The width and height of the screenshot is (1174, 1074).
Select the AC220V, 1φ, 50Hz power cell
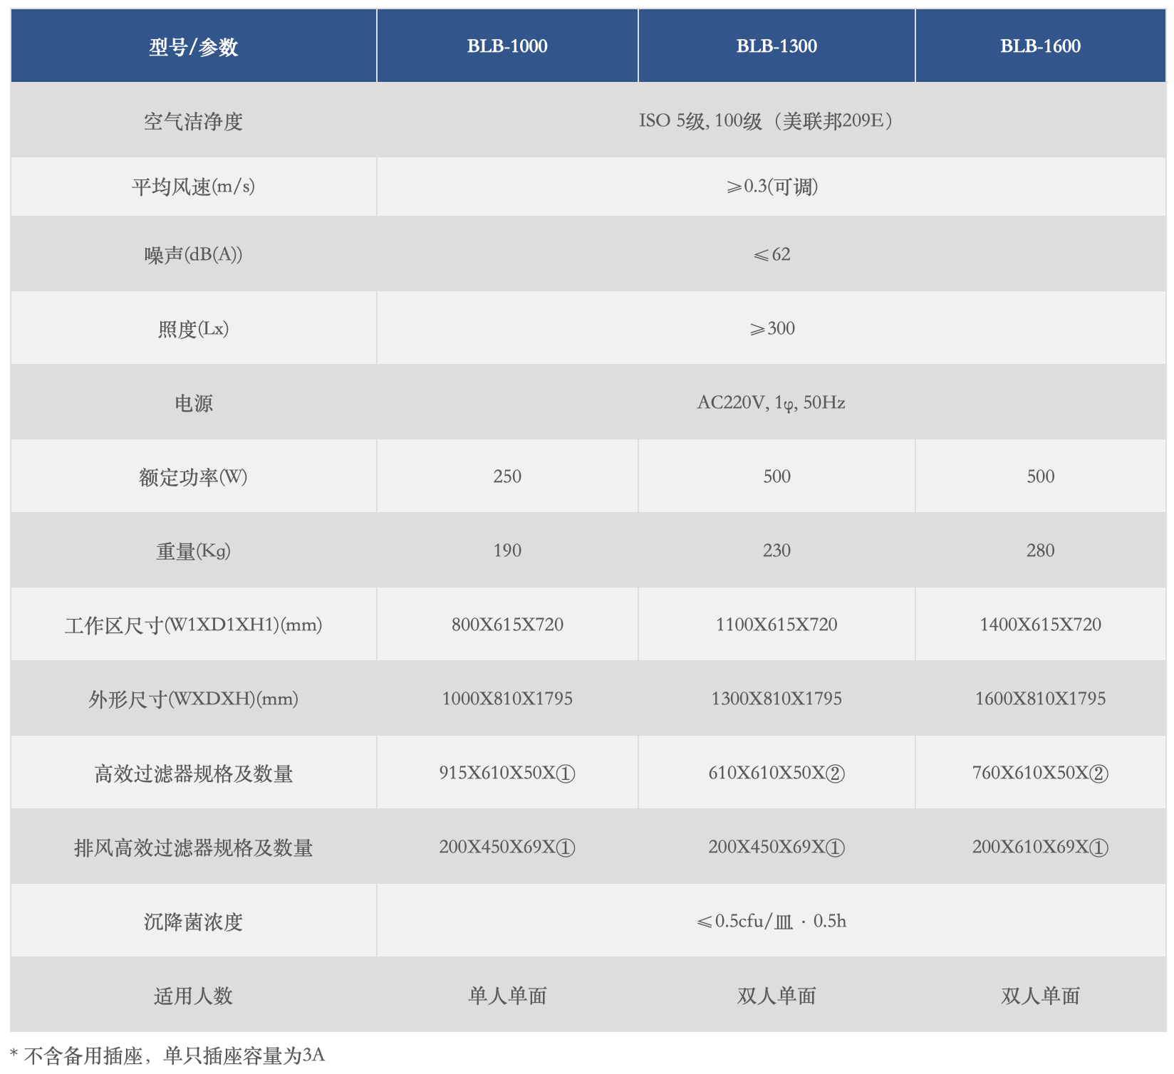[776, 402]
